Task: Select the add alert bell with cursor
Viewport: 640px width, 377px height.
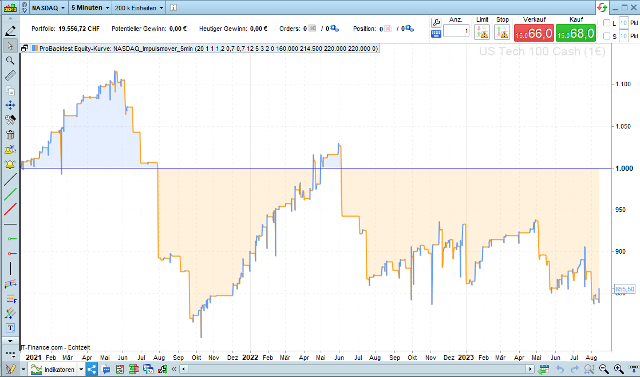Action: coord(10,150)
